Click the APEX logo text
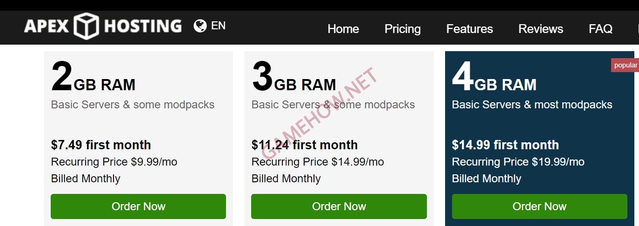This screenshot has width=639, height=226. click(x=47, y=26)
